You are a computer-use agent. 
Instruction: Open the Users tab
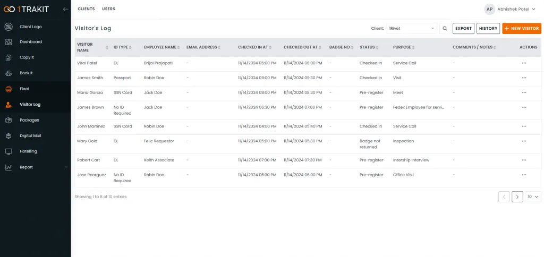108,9
